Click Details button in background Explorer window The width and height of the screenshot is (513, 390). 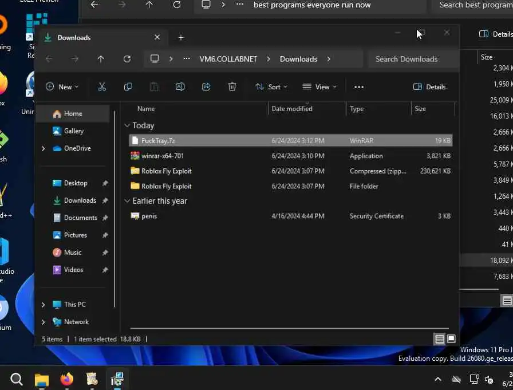point(496,34)
